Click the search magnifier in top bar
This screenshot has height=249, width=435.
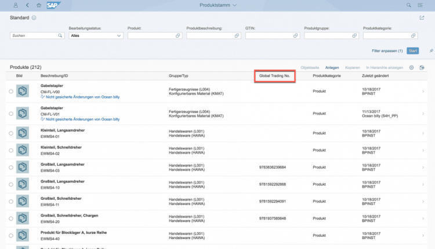point(408,5)
